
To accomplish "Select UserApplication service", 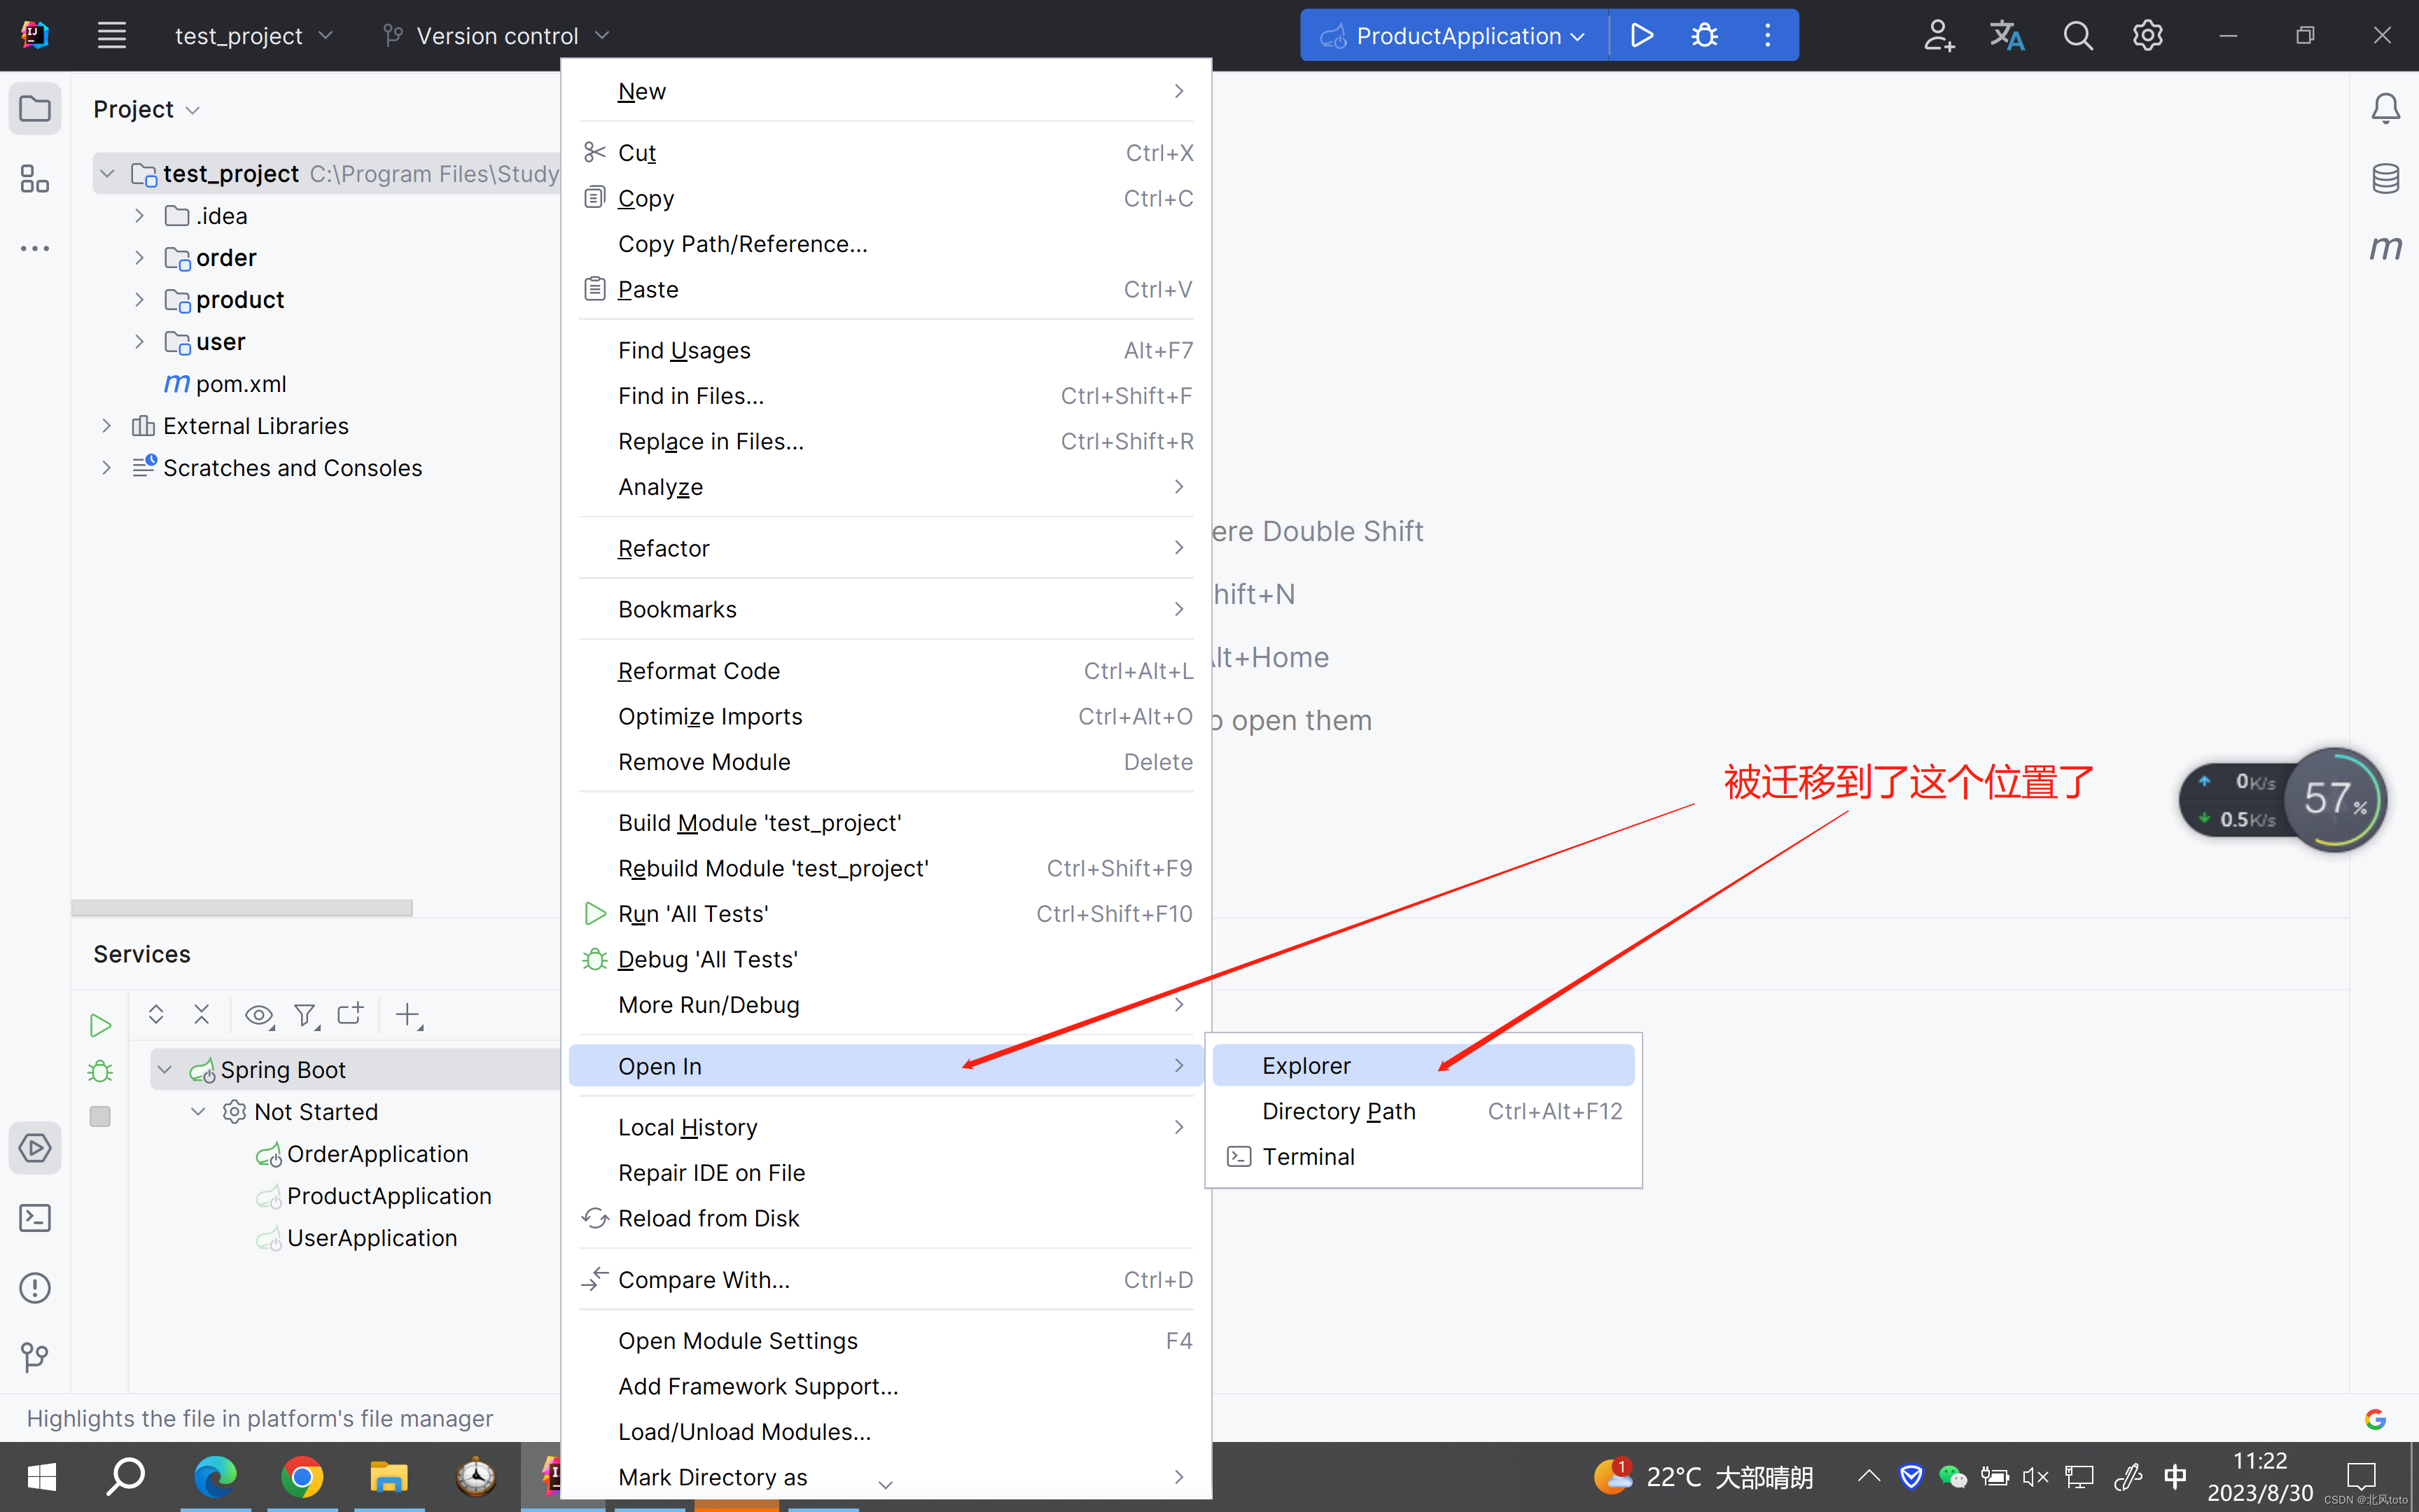I will pos(357,1238).
